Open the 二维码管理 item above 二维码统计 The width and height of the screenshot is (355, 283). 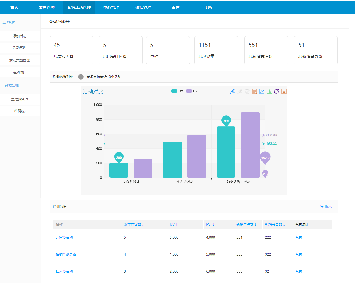pos(20,100)
